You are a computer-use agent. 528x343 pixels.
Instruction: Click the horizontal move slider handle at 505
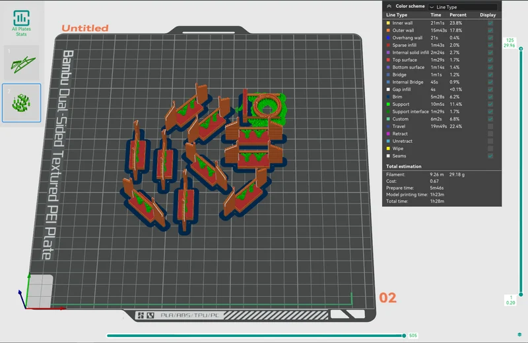tap(404, 335)
